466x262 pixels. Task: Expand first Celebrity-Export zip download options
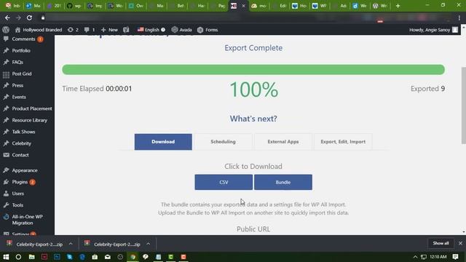pos(71,244)
